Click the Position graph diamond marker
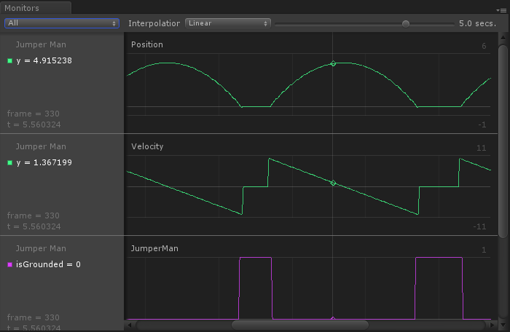Viewport: 510px width, 332px height. point(333,63)
